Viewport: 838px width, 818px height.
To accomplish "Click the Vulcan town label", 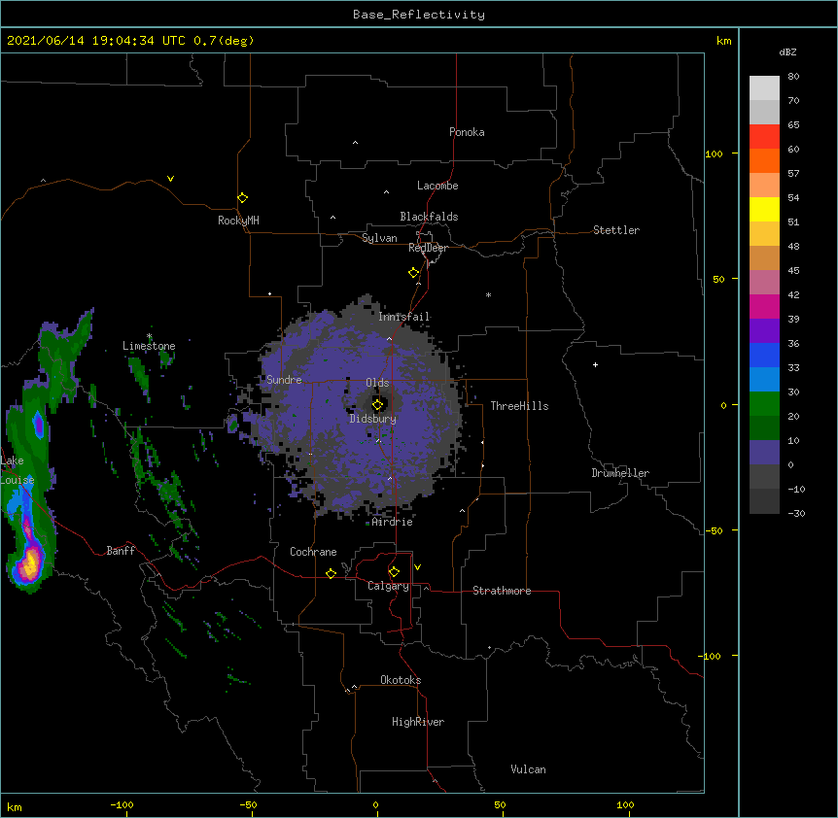I will [528, 769].
